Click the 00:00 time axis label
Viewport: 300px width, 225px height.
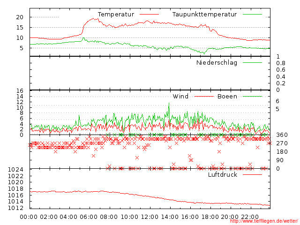[x=29, y=217]
